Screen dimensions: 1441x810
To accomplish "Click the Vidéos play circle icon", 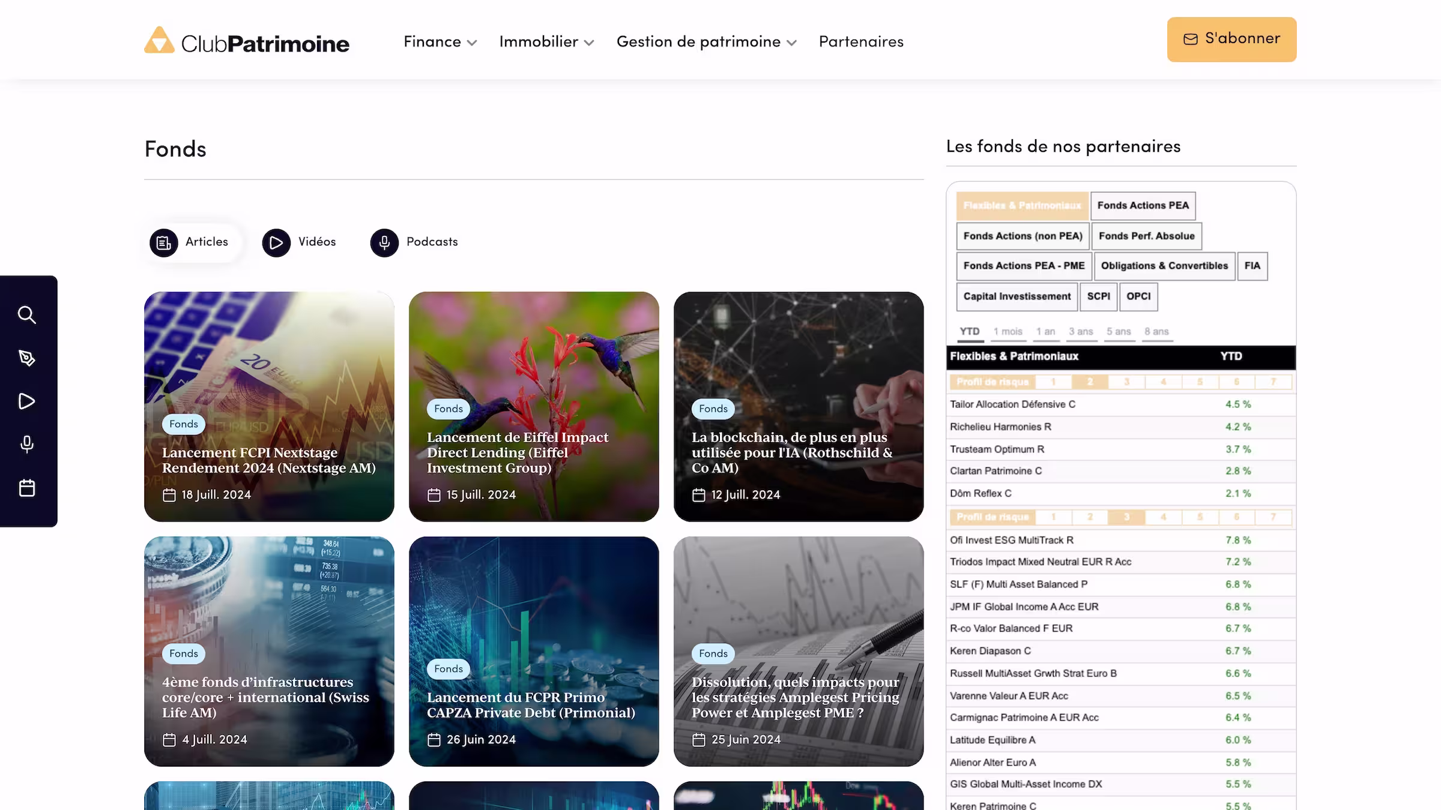I will pos(276,242).
